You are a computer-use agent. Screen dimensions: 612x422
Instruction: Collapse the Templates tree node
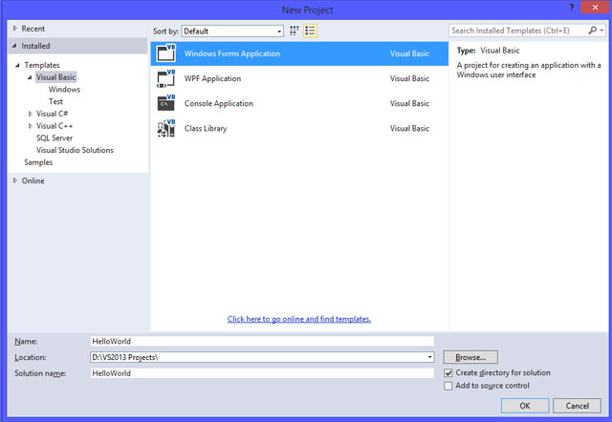17,65
